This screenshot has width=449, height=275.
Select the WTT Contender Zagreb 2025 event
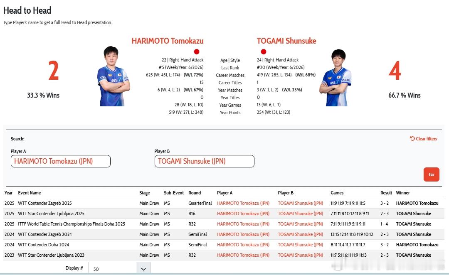tap(45, 203)
